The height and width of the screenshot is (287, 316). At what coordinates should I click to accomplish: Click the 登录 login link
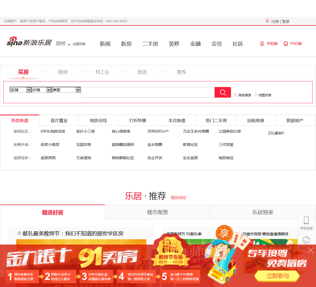285,21
